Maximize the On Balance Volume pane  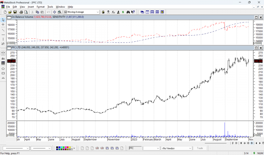[x=256, y=17]
